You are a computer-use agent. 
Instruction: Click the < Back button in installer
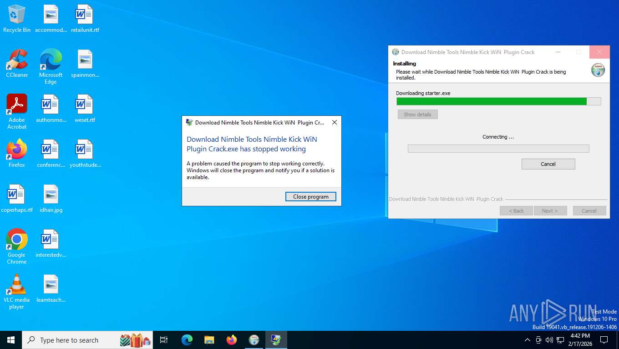click(516, 211)
